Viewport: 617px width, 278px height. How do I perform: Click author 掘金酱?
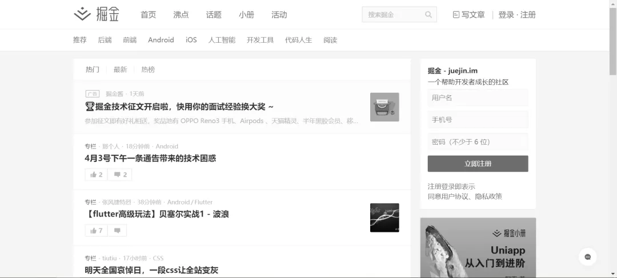[114, 94]
